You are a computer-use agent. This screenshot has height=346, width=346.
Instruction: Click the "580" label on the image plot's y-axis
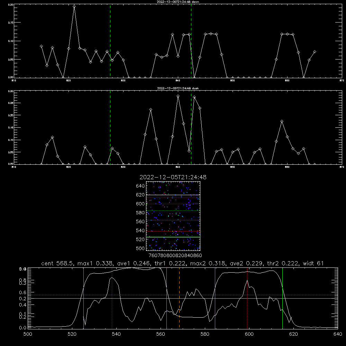pyautogui.click(x=140, y=213)
